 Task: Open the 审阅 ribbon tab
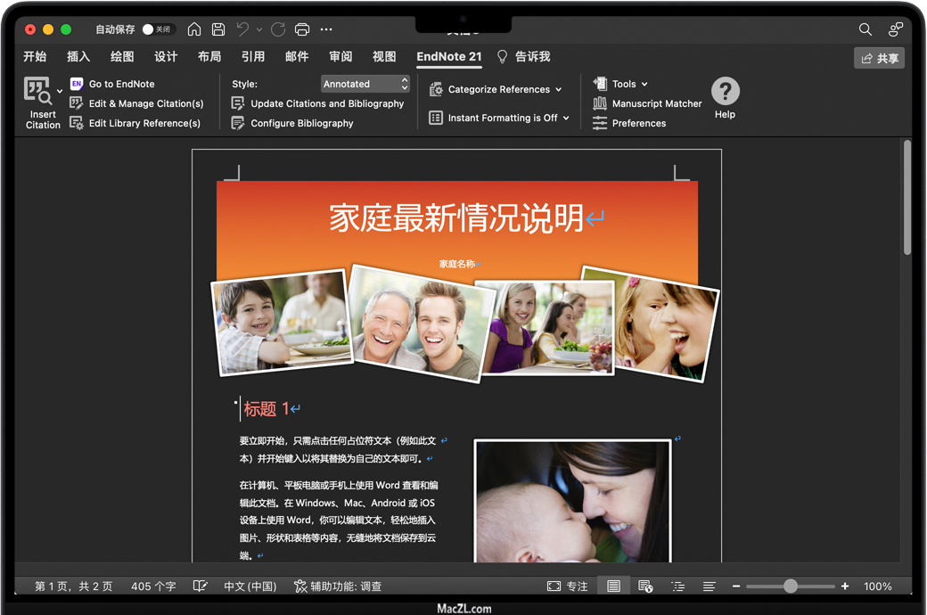click(340, 56)
